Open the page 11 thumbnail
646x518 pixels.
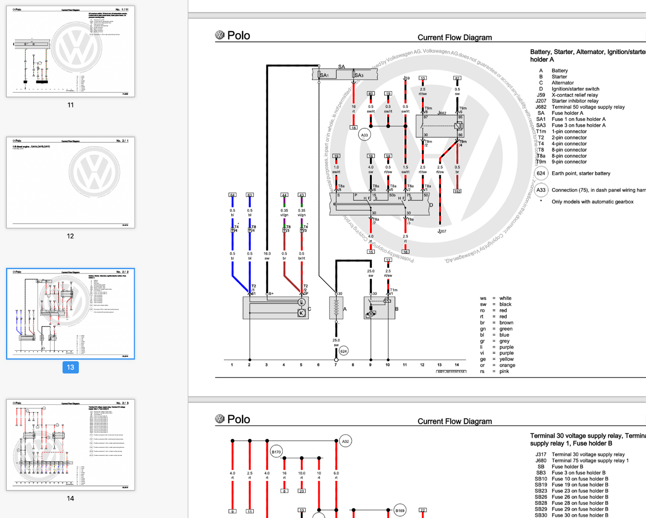click(x=70, y=51)
